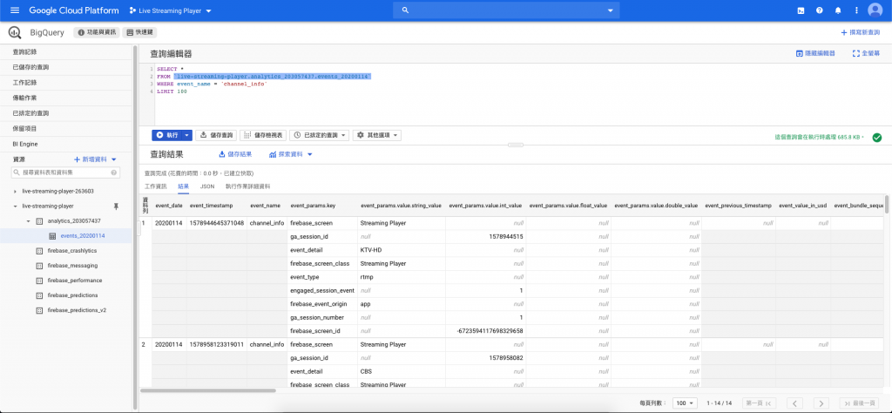Expand the live-streaming-player-263603 project
Image resolution: width=892 pixels, height=413 pixels.
click(16, 191)
